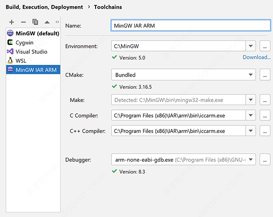This screenshot has height=217, width=273.
Task: Open the CMake dropdown
Action: point(251,75)
